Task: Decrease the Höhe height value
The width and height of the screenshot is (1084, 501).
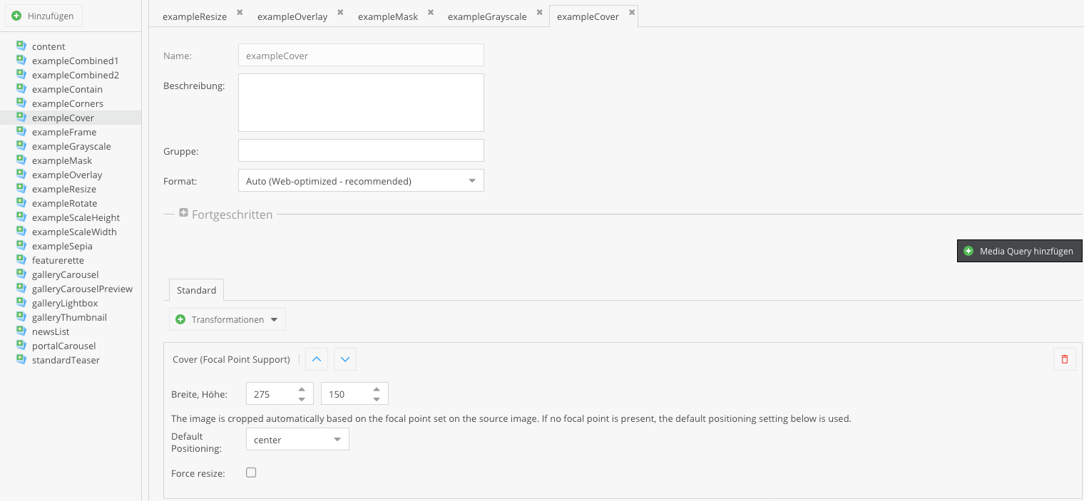Action: 376,398
